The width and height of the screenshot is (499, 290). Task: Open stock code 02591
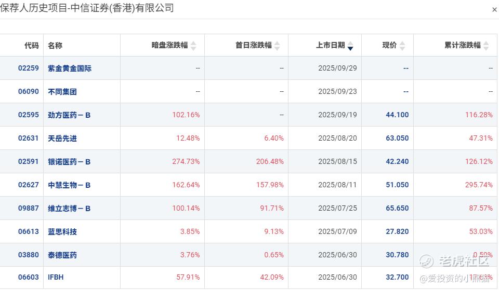click(28, 161)
